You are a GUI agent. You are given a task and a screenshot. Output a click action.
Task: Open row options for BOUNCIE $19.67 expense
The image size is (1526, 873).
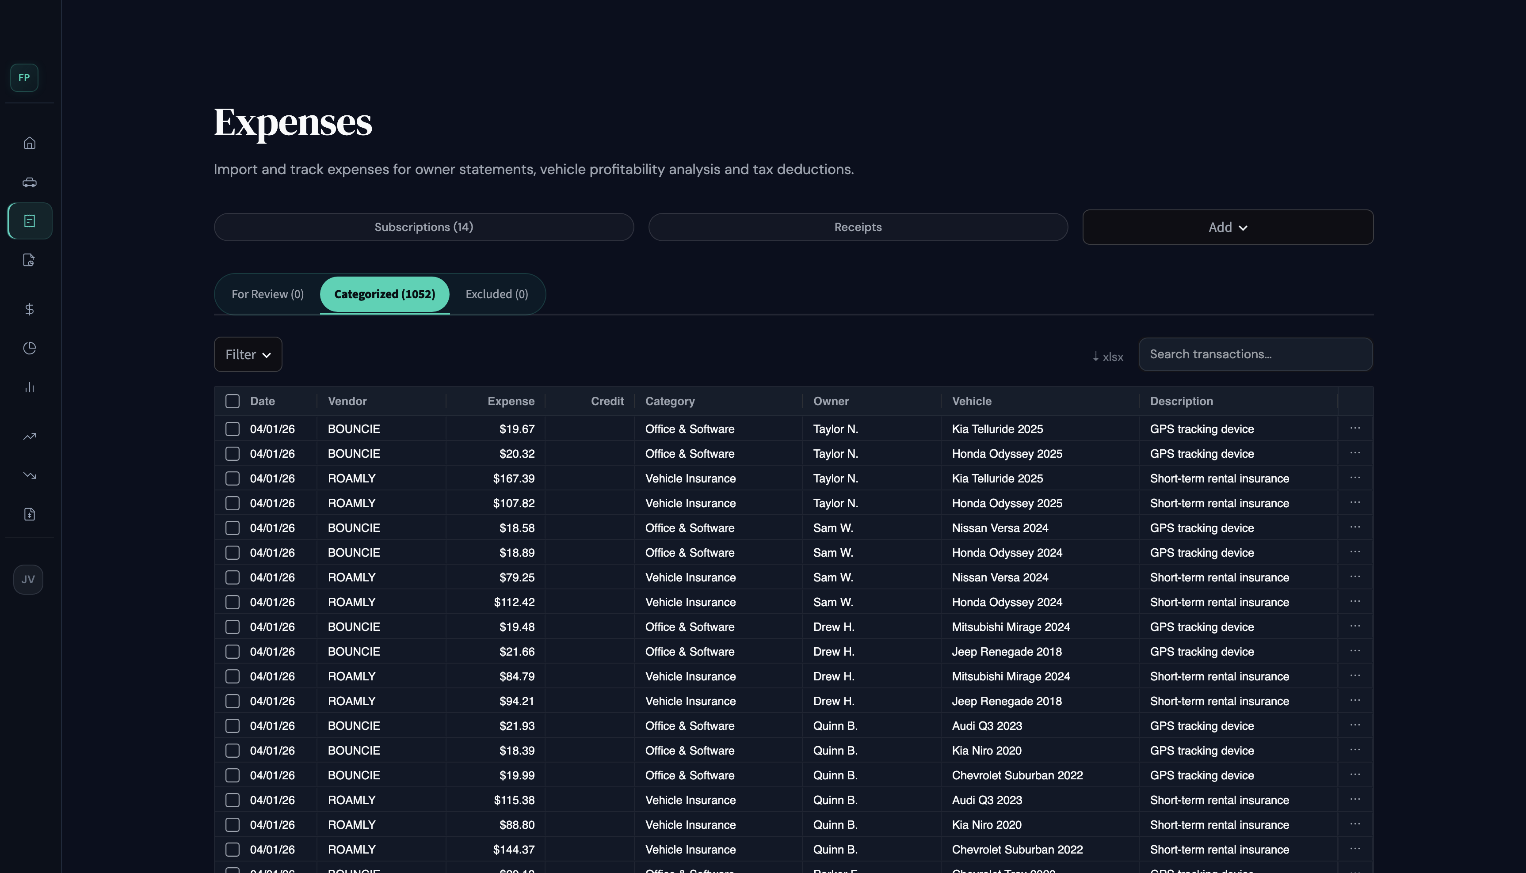pos(1354,428)
